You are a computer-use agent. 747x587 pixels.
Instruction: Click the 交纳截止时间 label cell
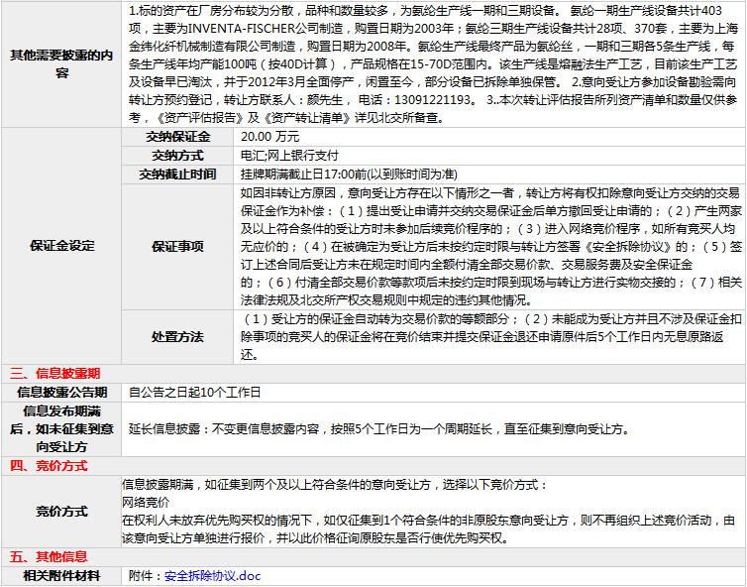[x=177, y=174]
